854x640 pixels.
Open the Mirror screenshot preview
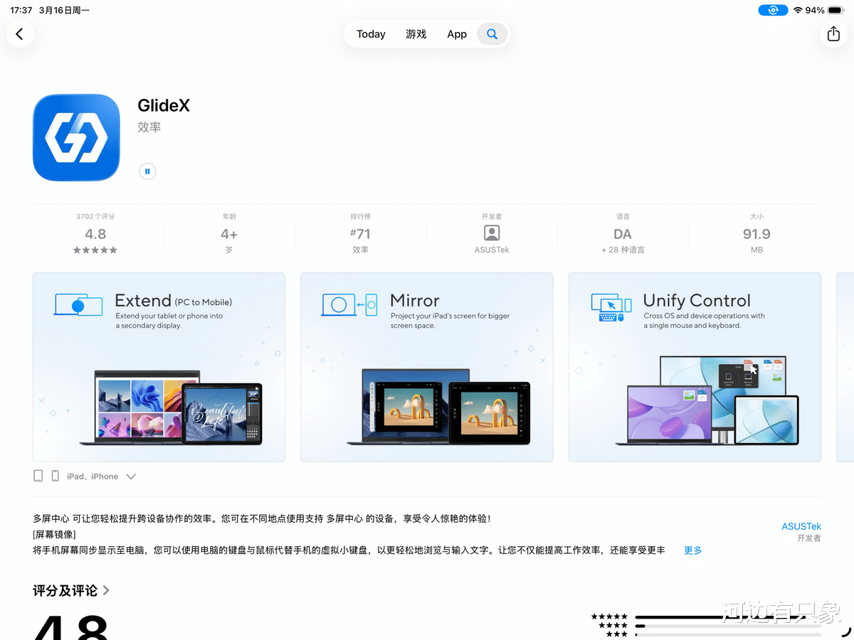point(427,367)
